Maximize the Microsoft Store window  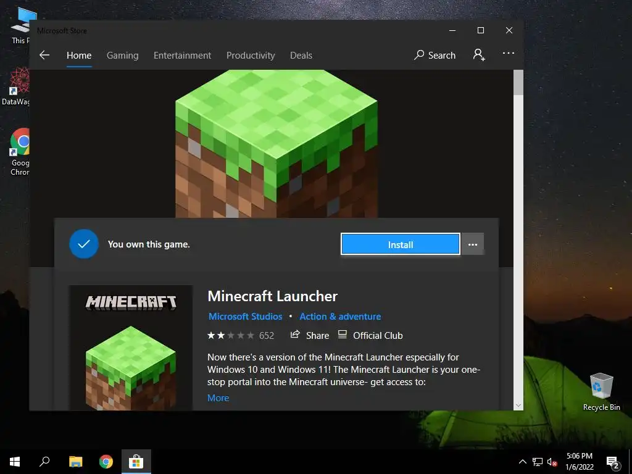[480, 30]
